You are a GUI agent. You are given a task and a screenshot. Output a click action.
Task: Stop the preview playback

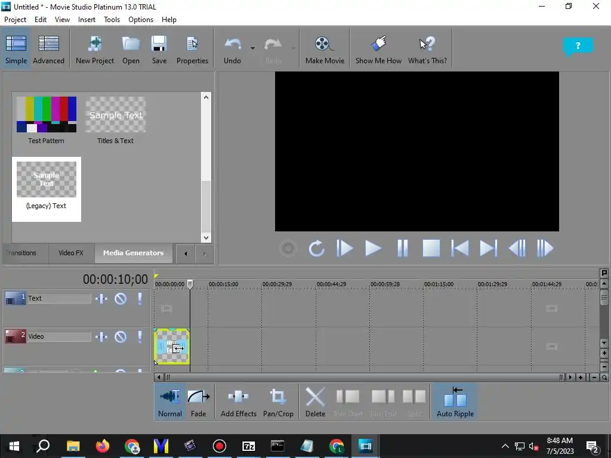pos(431,248)
